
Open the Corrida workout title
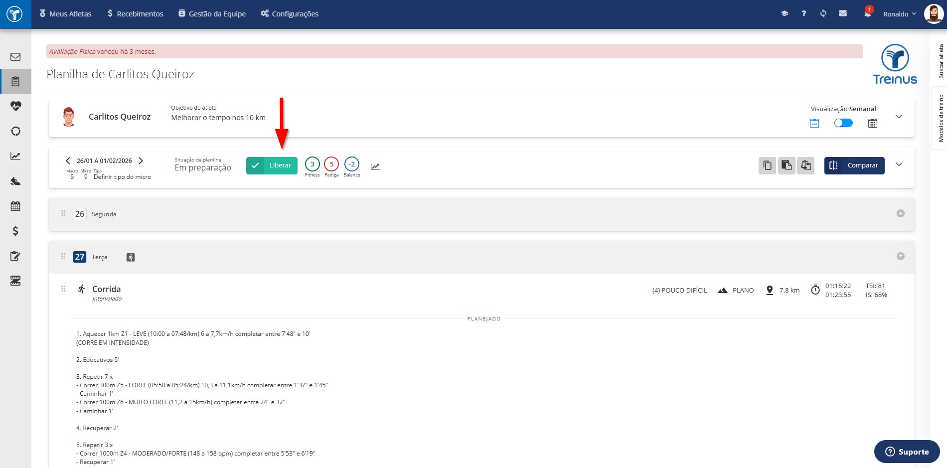[x=106, y=289]
